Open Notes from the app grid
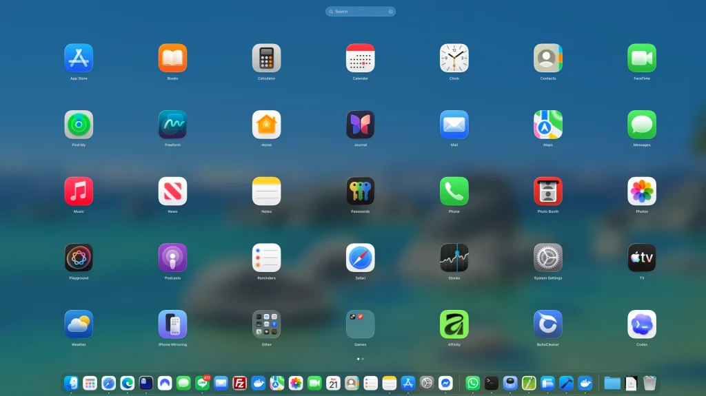This screenshot has height=396, width=706. (x=267, y=191)
